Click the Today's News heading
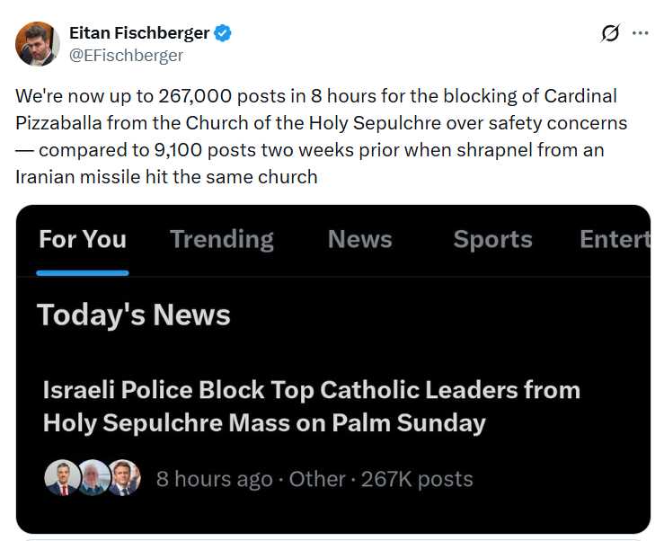The image size is (664, 541). 134,315
